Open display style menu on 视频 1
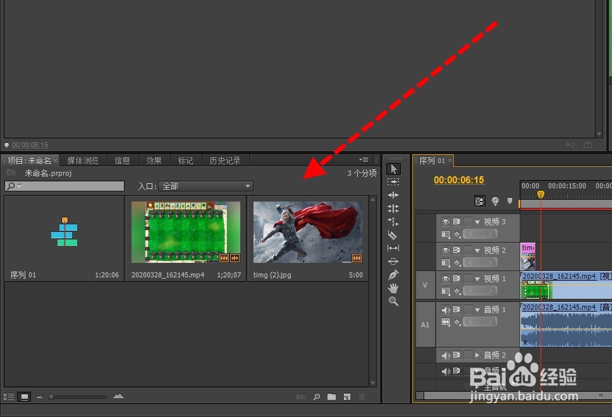 pyautogui.click(x=445, y=291)
